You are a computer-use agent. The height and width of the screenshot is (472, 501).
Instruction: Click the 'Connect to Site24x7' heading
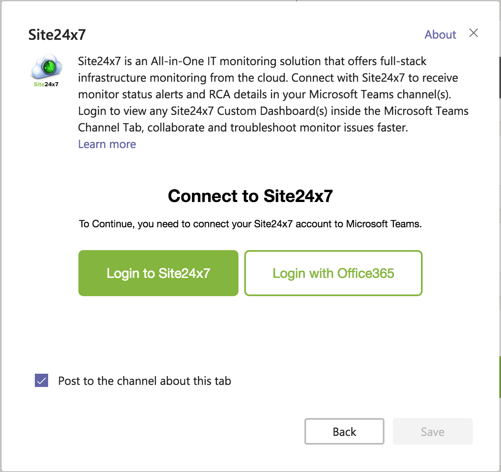point(250,196)
